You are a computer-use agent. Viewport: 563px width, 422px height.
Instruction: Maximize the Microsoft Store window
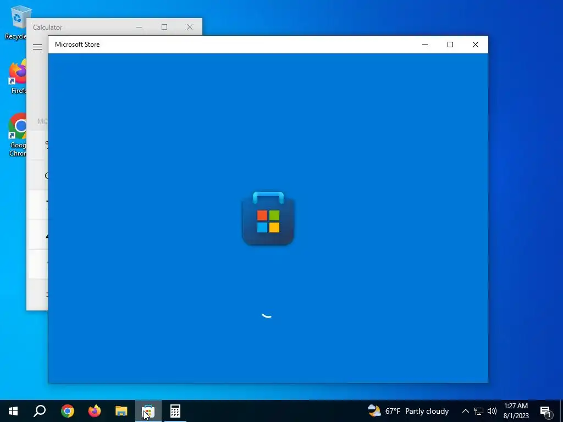tap(450, 45)
